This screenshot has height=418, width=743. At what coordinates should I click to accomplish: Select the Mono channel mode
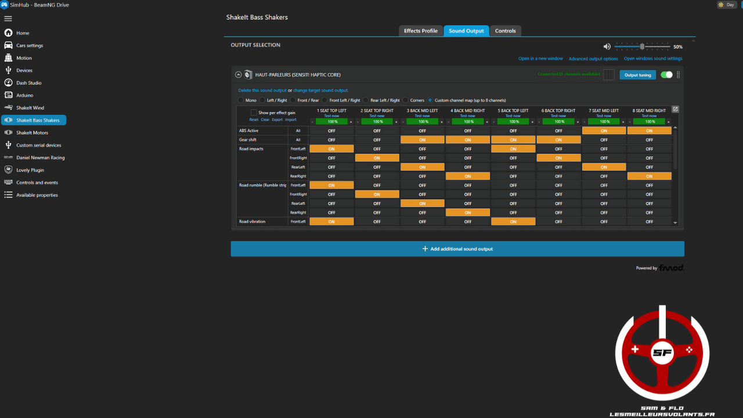241,100
